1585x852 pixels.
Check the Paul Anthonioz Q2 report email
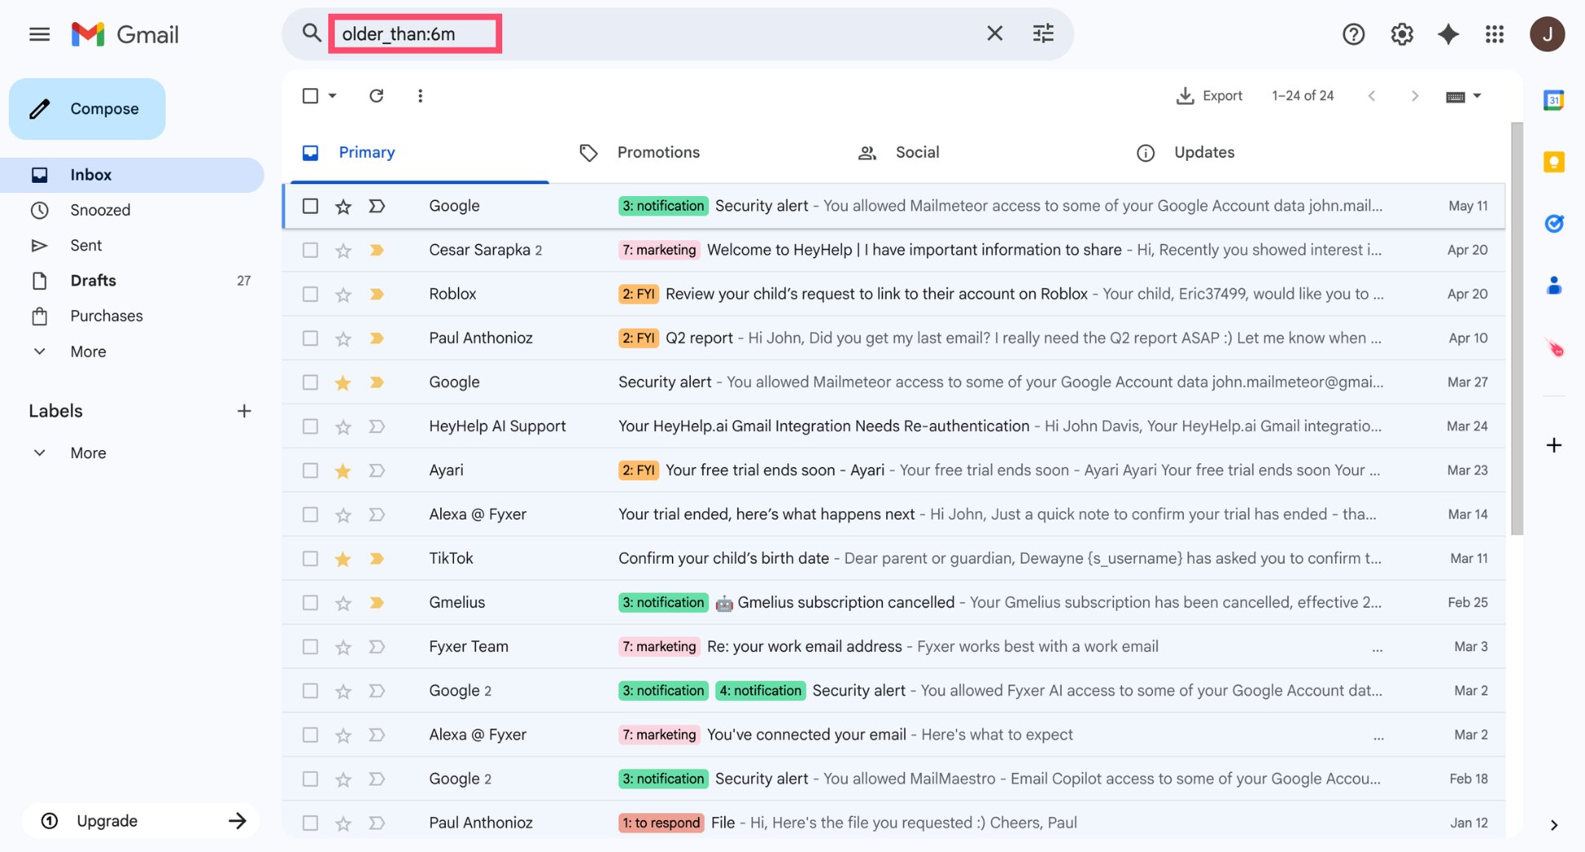(x=310, y=338)
